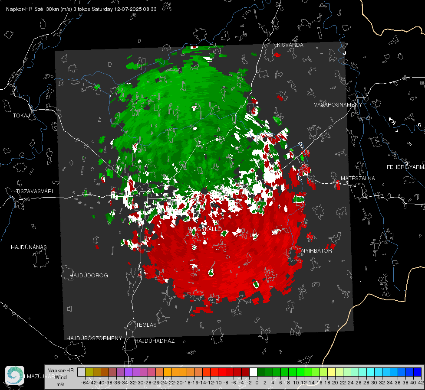Viewport: 425px width, 390px height.
Task: Click the purple legend swatch at -34
Action: pos(128,372)
